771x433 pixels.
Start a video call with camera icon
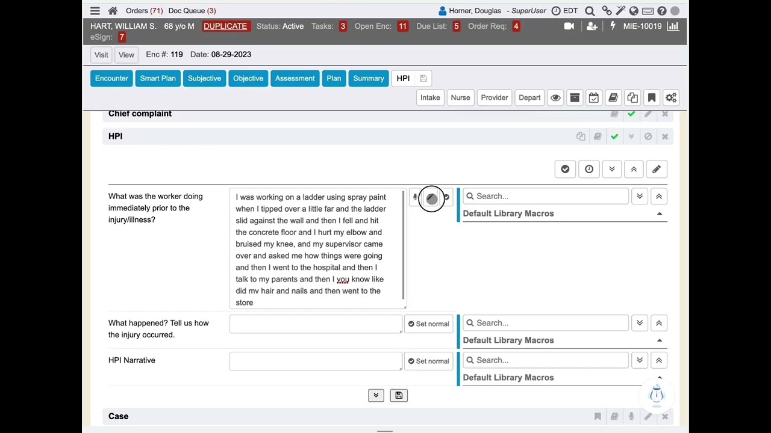(x=569, y=26)
